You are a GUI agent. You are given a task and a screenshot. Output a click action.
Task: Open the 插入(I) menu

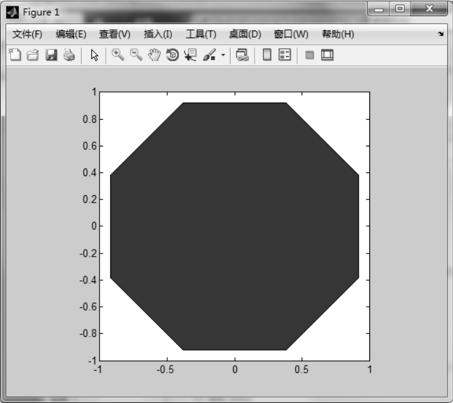[x=158, y=34]
